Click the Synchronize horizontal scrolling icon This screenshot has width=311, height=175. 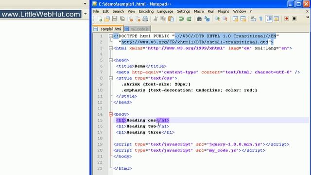coord(243,19)
